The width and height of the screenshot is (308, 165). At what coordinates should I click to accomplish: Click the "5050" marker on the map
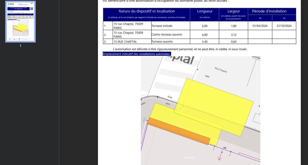[143, 104]
